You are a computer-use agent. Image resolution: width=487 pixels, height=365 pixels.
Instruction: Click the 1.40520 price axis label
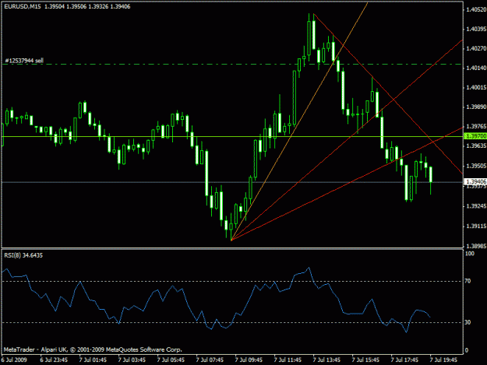pos(476,10)
